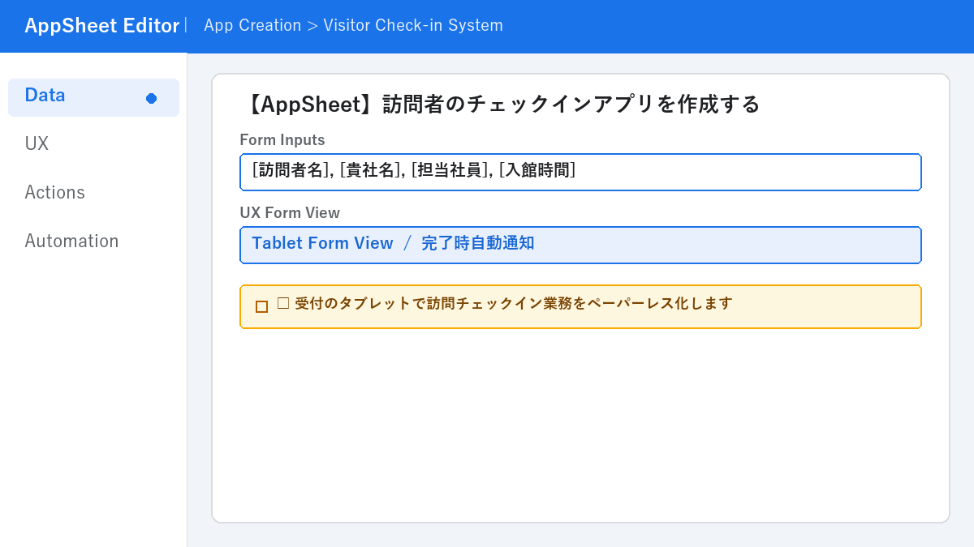
Task: Click the Form Inputs label
Action: (x=282, y=140)
